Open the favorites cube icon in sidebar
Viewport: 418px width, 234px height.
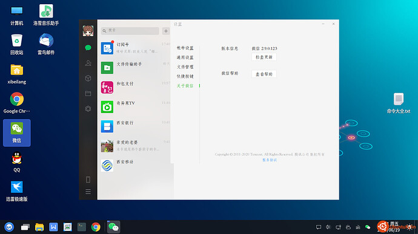point(88,78)
